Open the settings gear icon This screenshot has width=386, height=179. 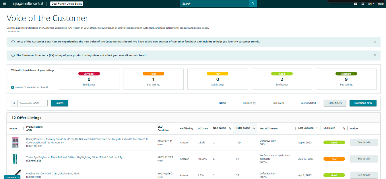point(363,4)
